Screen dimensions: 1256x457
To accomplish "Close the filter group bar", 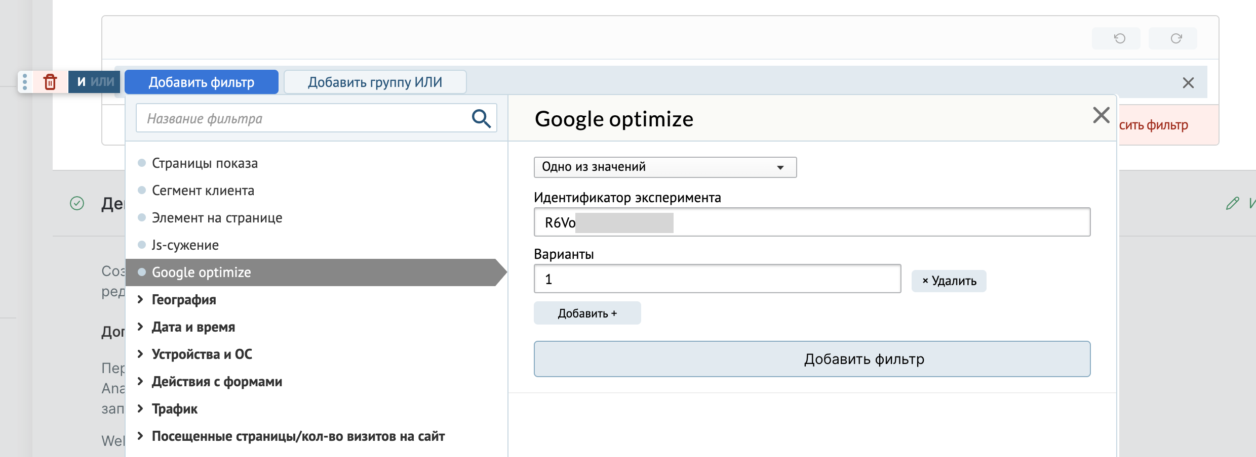I will pos(1188,82).
